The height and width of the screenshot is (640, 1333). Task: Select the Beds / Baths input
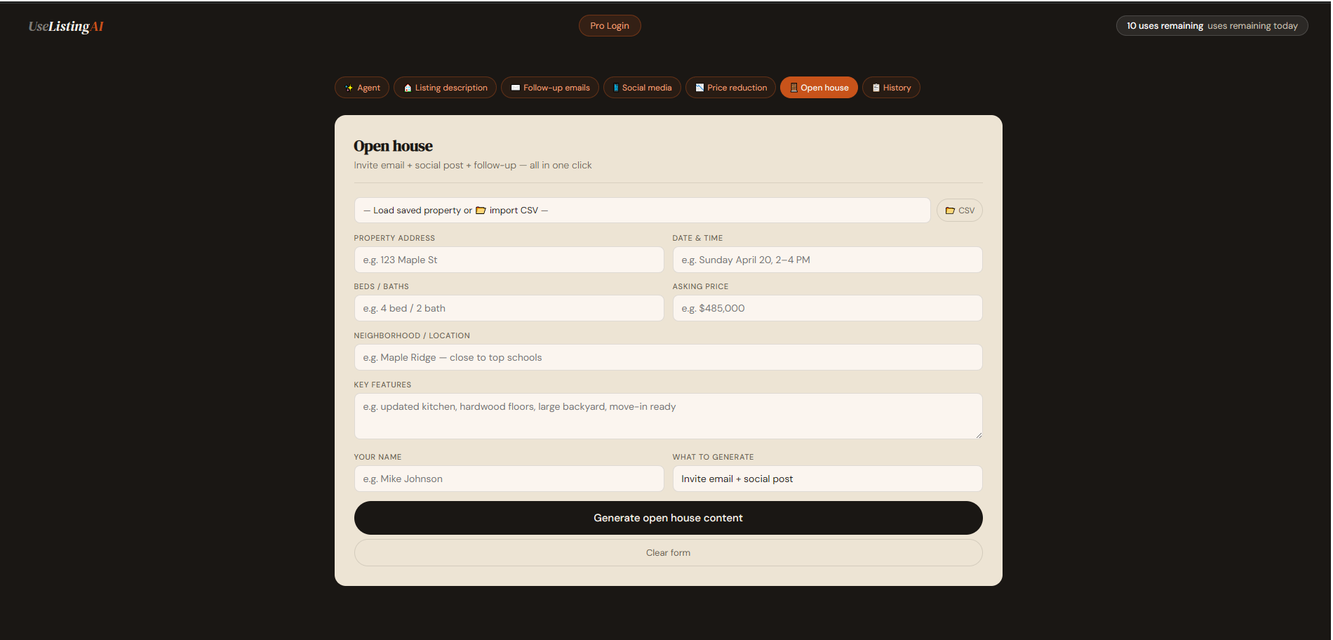click(x=509, y=308)
